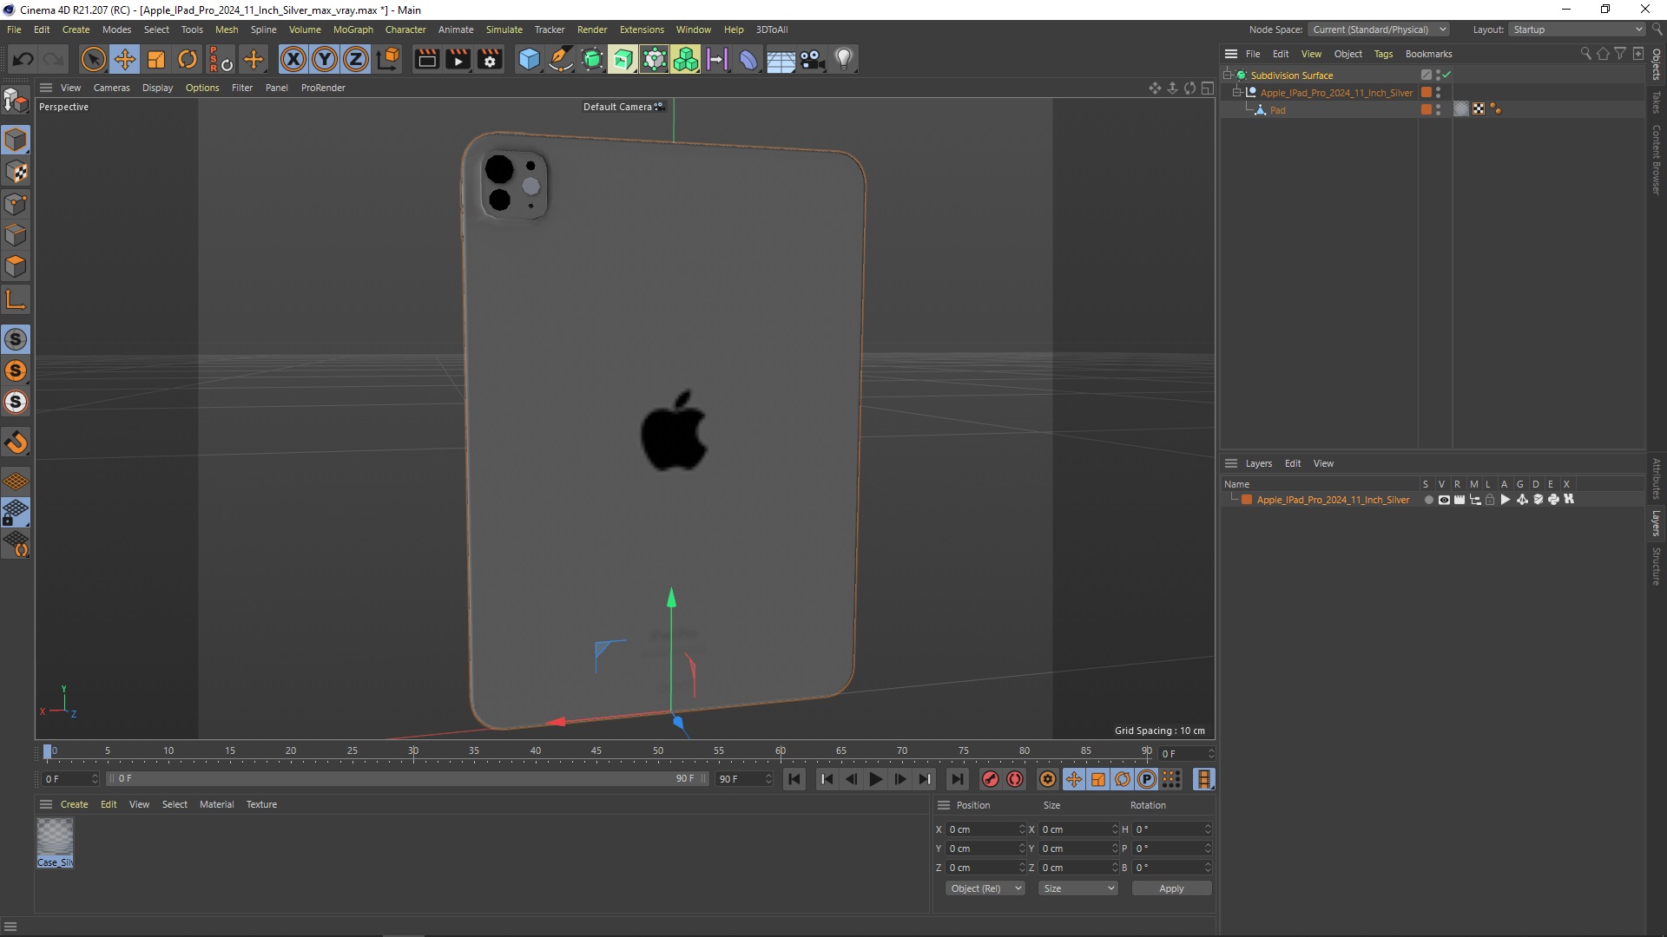Select the Scale tool
The width and height of the screenshot is (1667, 937).
156,59
